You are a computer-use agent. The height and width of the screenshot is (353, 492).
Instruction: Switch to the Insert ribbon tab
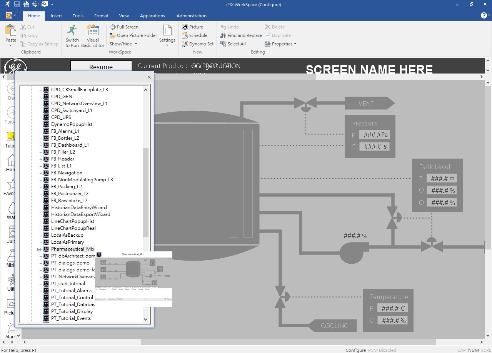pos(56,16)
